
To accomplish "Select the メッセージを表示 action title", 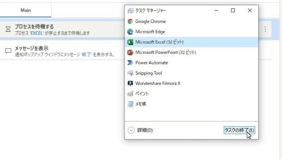I will pos(31,48).
